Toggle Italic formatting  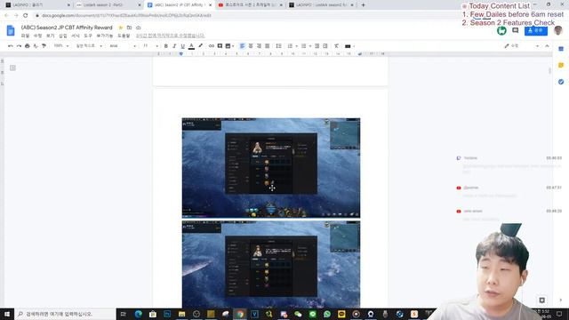pyautogui.click(x=174, y=46)
